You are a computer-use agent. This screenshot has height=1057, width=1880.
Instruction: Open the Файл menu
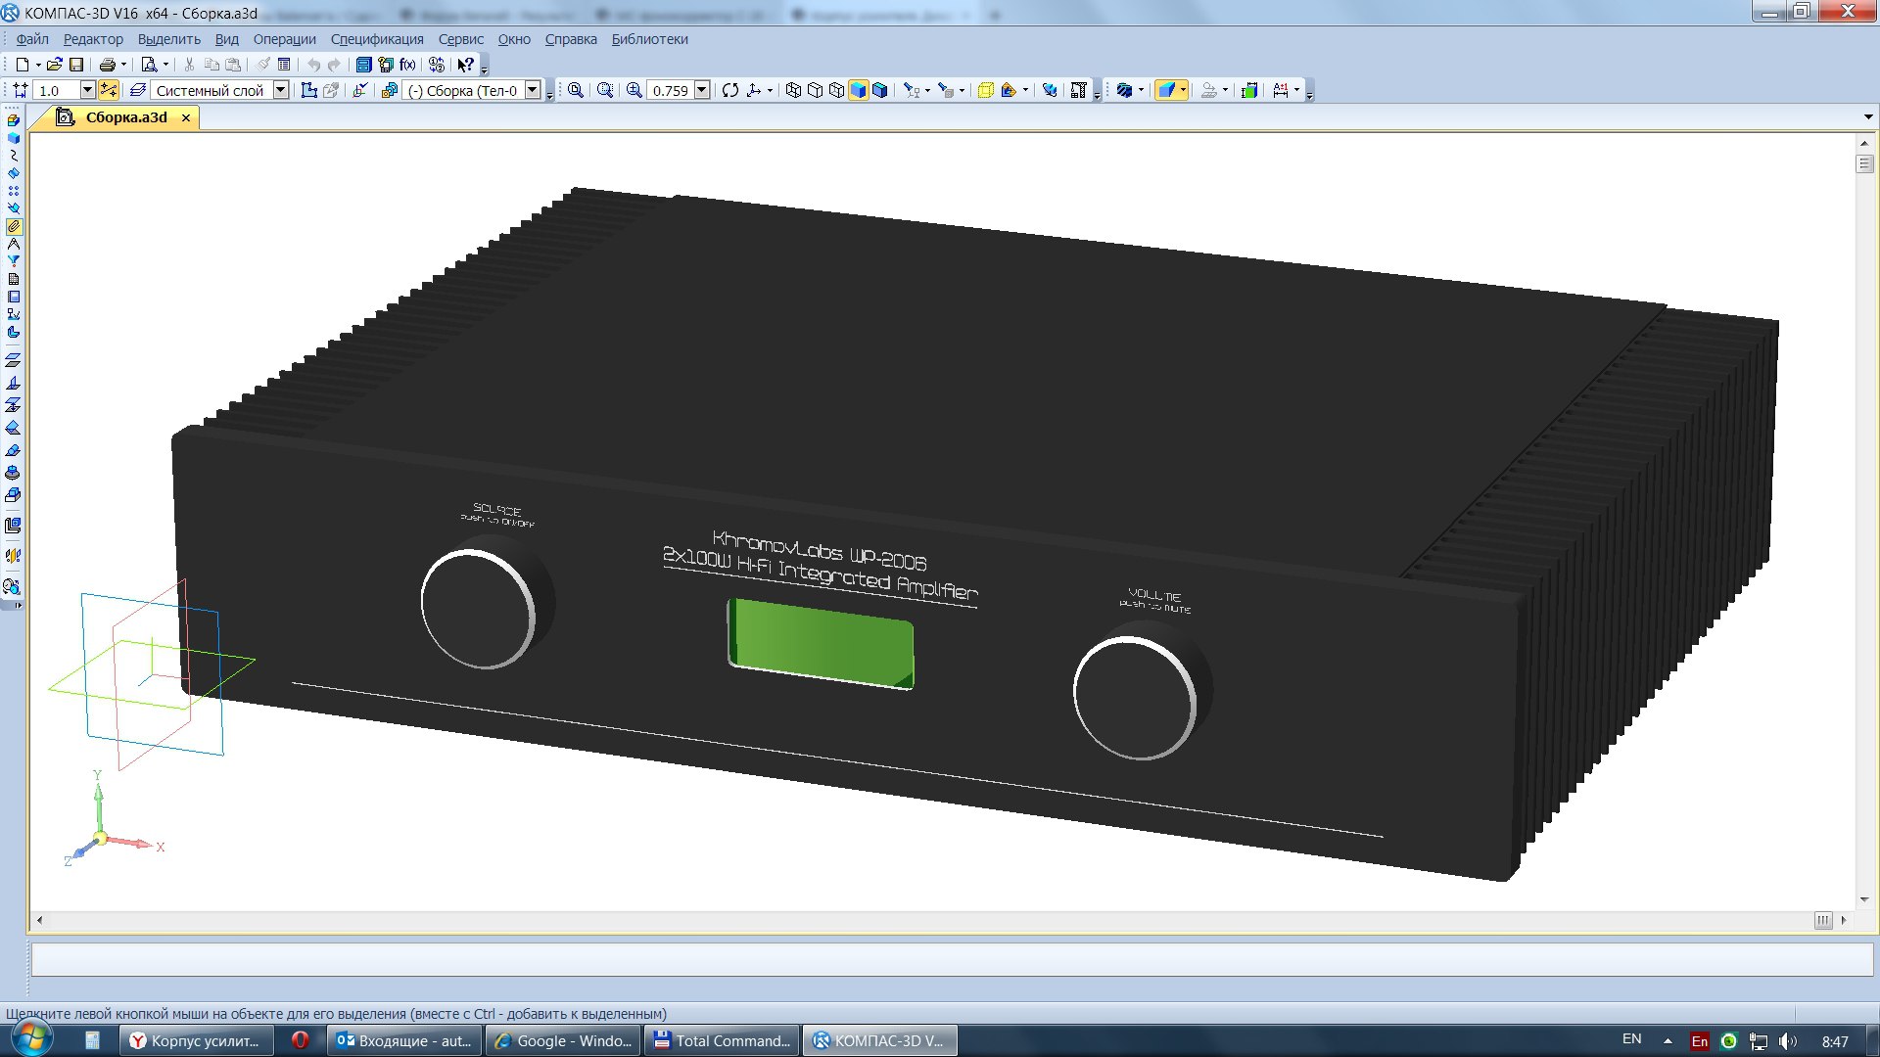point(32,39)
